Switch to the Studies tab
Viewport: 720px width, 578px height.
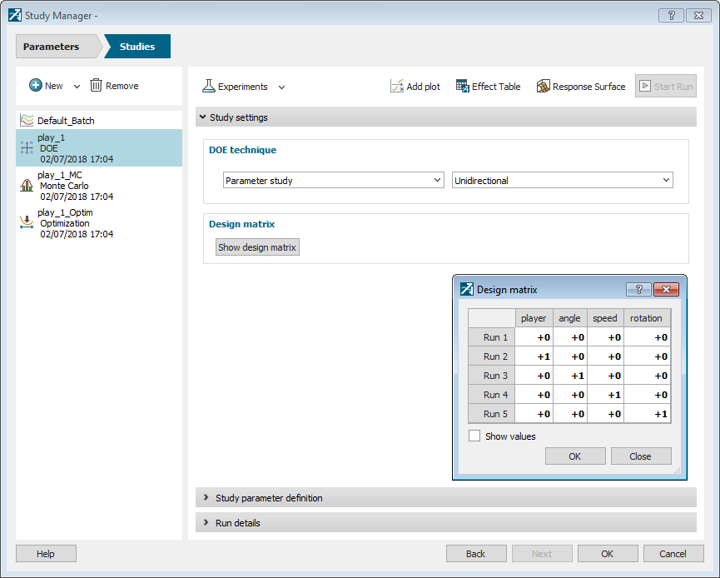coord(137,47)
